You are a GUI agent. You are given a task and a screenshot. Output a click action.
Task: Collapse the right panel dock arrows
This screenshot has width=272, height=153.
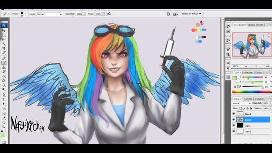click(x=229, y=20)
